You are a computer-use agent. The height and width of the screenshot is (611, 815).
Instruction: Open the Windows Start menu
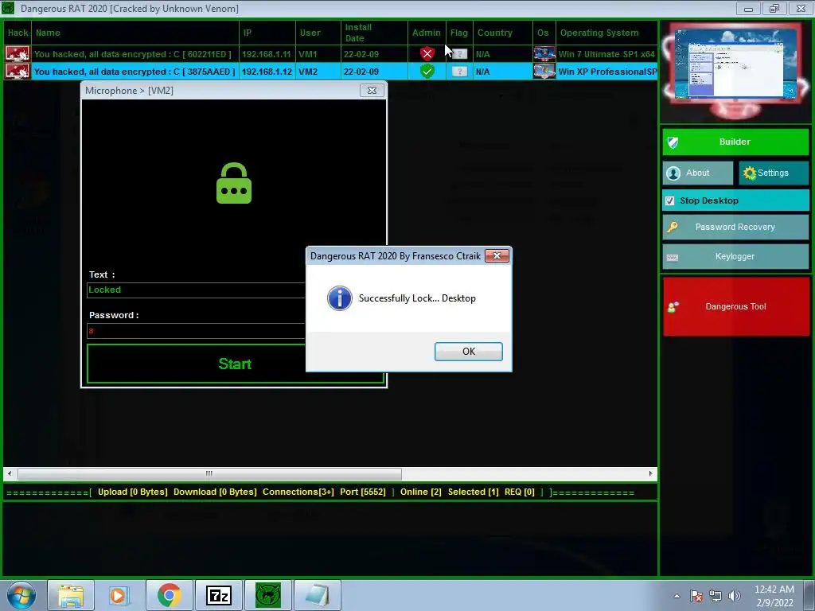[21, 595]
